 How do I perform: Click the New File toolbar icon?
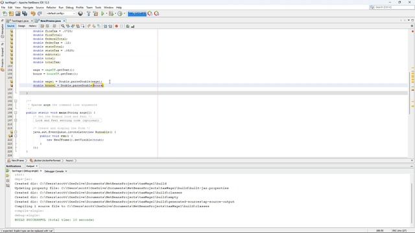pos(5,14)
